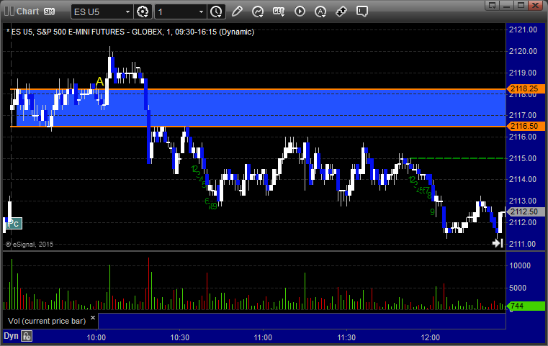Click the 11:30 time axis label
The height and width of the screenshot is (346, 548).
click(346, 337)
